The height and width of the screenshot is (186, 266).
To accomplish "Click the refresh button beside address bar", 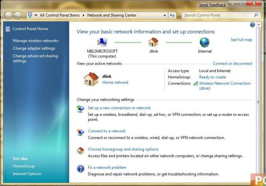I will [172, 15].
